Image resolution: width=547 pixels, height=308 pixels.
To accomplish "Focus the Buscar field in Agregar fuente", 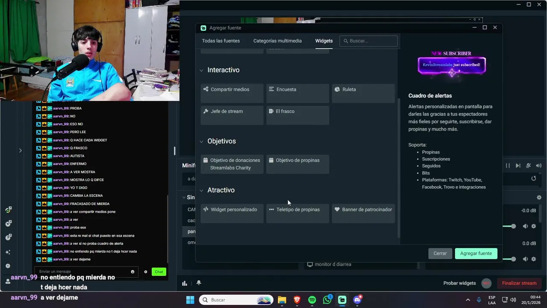I will click(x=369, y=41).
